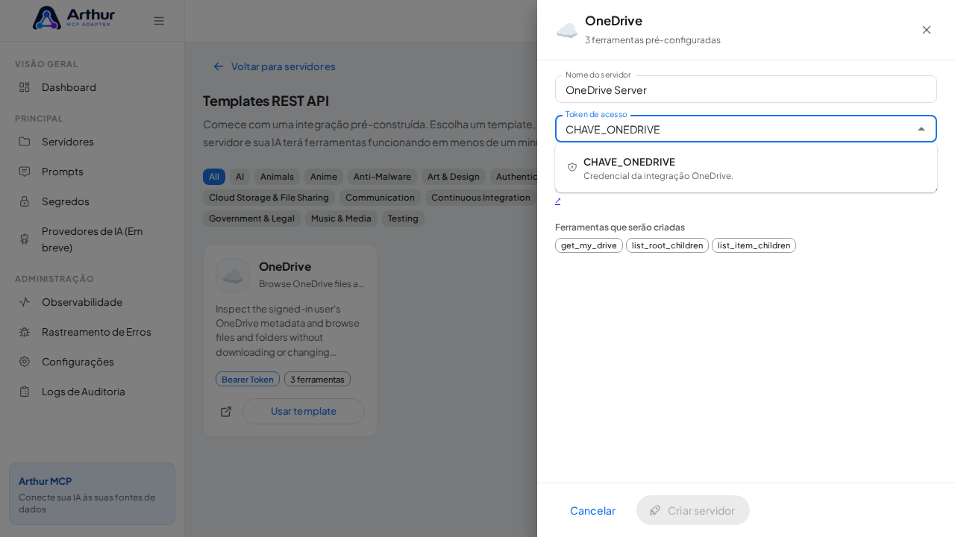
Task: Open Rastreamento de Erros
Action: coord(93,332)
